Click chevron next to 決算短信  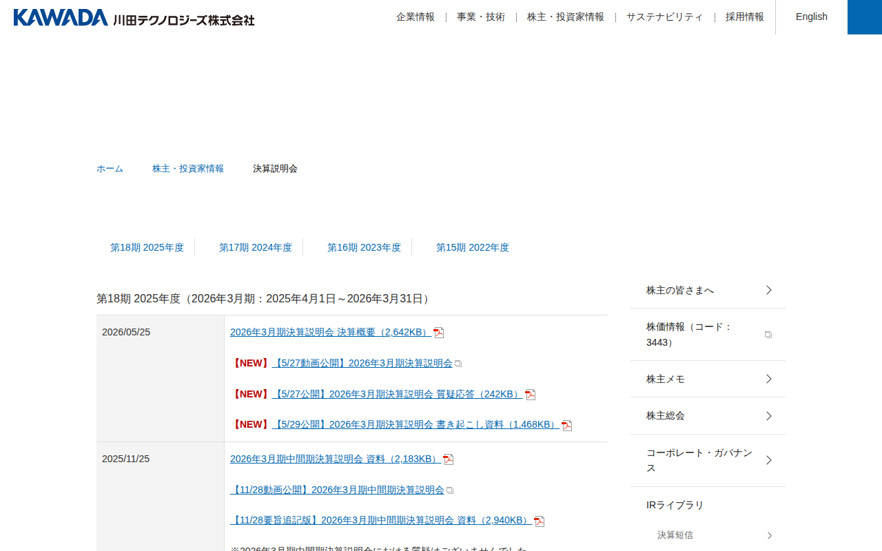(x=770, y=535)
